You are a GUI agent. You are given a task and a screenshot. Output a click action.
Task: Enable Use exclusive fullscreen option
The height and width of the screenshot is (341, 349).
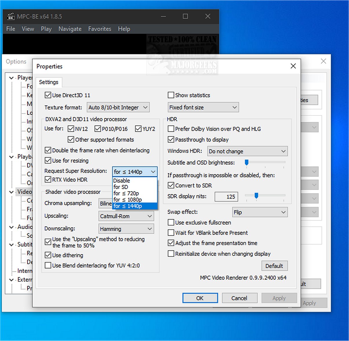tap(171, 223)
